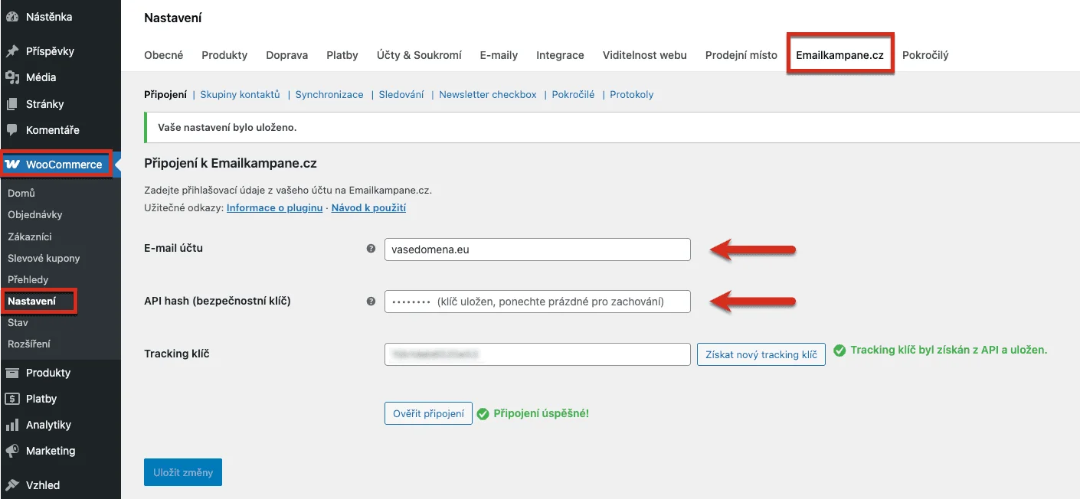Click the Vzhled menu label
The height and width of the screenshot is (499, 1080).
coord(43,485)
